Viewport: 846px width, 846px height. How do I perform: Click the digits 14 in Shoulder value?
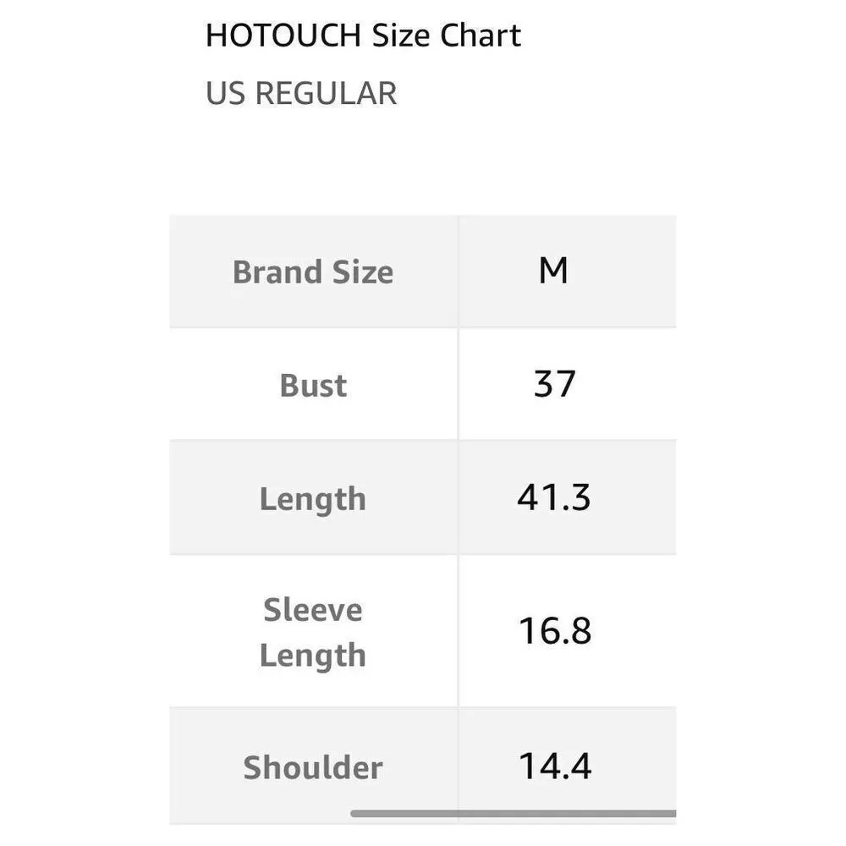tap(538, 766)
